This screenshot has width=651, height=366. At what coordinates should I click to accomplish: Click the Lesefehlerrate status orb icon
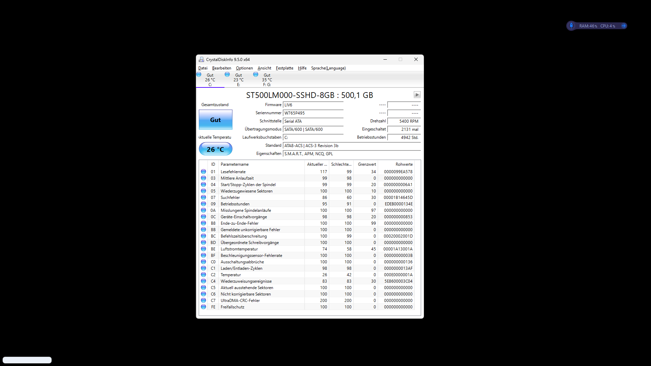click(203, 172)
